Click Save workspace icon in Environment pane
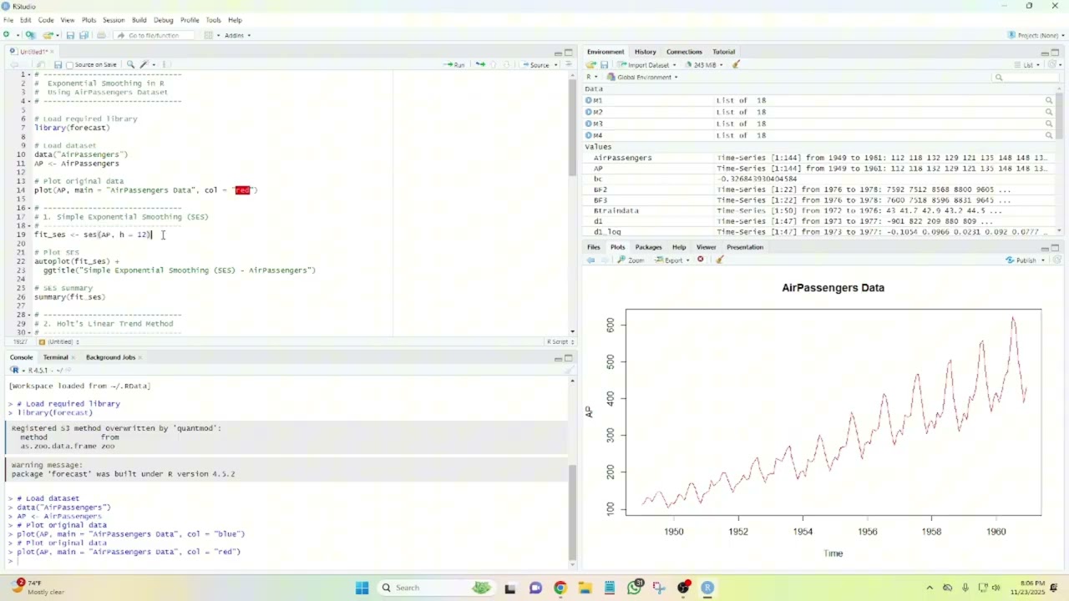The height and width of the screenshot is (601, 1069). [x=605, y=64]
